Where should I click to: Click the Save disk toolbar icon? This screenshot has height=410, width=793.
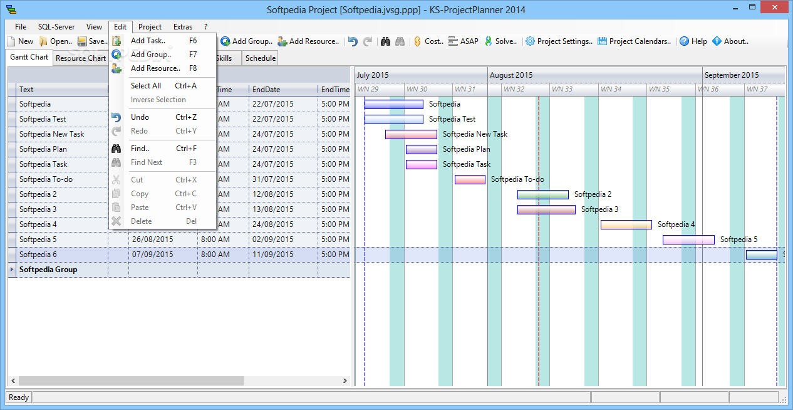pyautogui.click(x=82, y=41)
